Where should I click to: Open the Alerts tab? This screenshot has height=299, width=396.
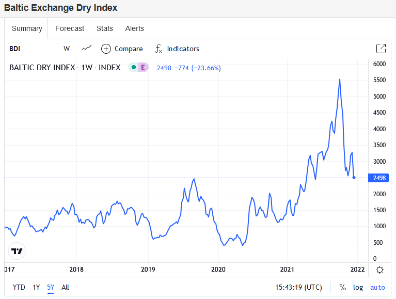pyautogui.click(x=134, y=28)
